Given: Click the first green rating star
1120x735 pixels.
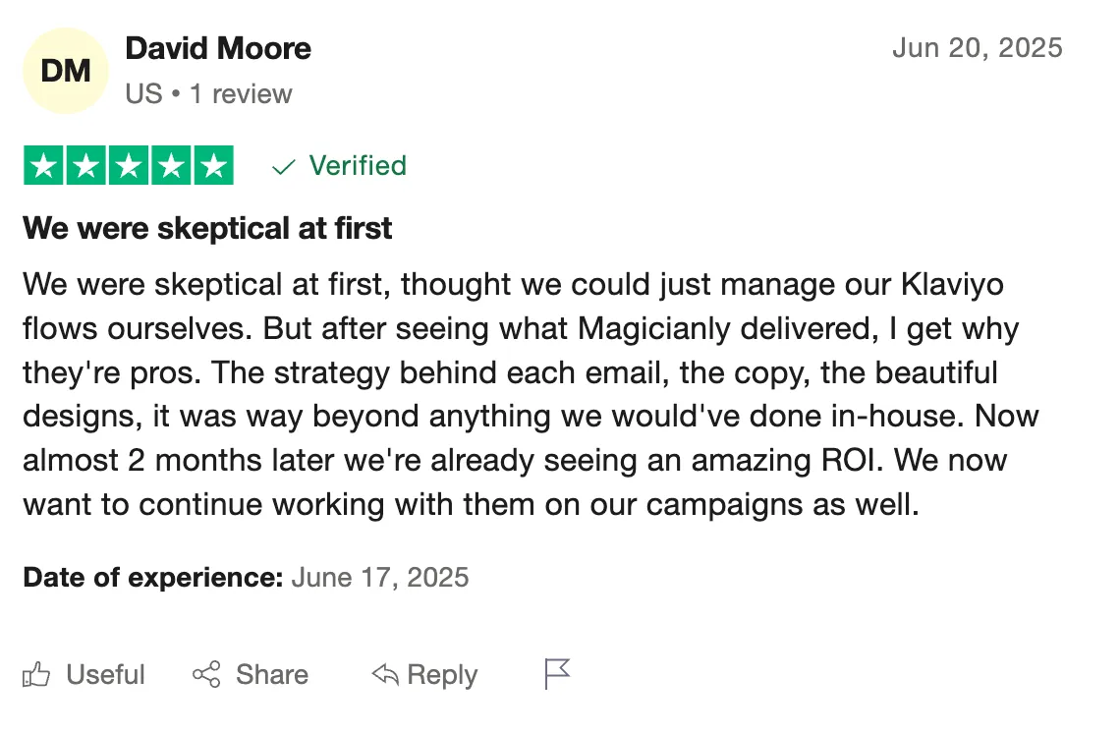Looking at the screenshot, I should click(x=43, y=166).
